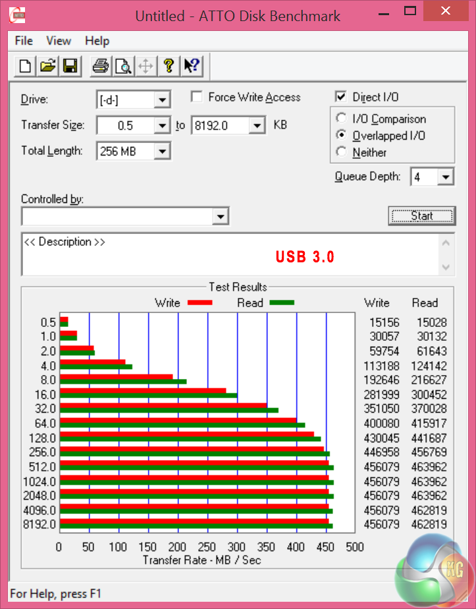Select the I/O Comparison radio button
The height and width of the screenshot is (609, 476).
click(x=341, y=118)
